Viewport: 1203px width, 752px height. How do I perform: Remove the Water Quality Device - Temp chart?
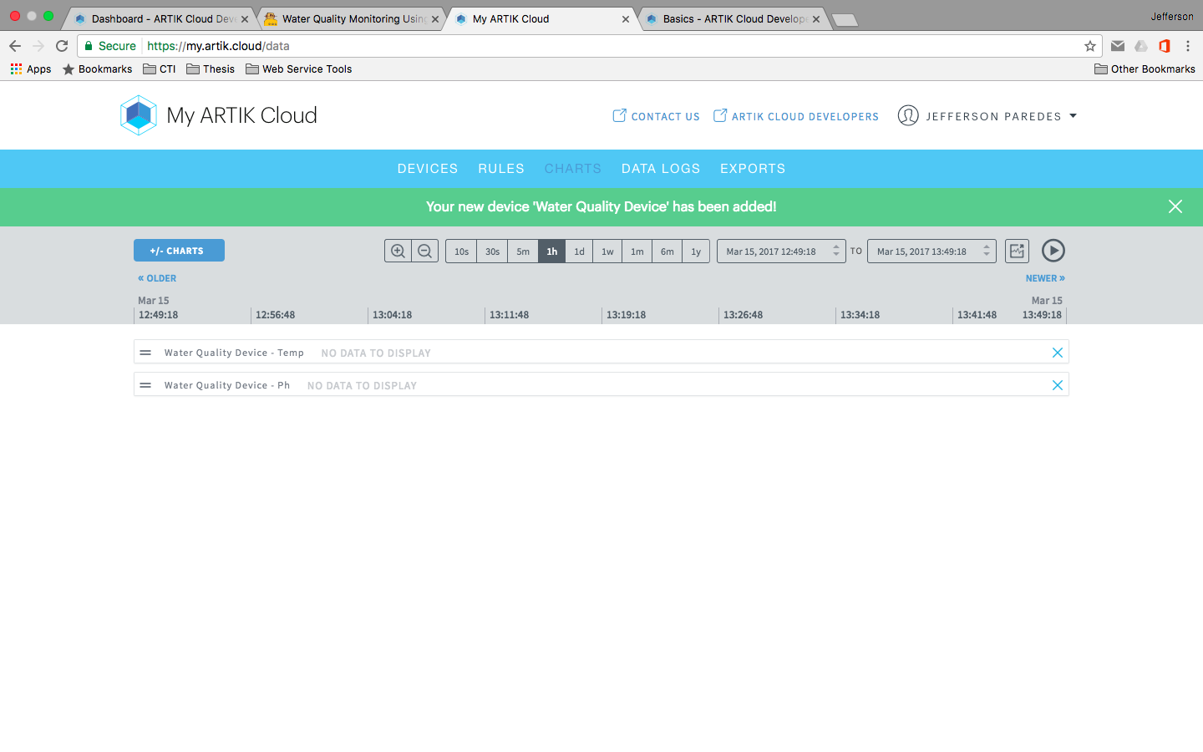click(x=1058, y=353)
